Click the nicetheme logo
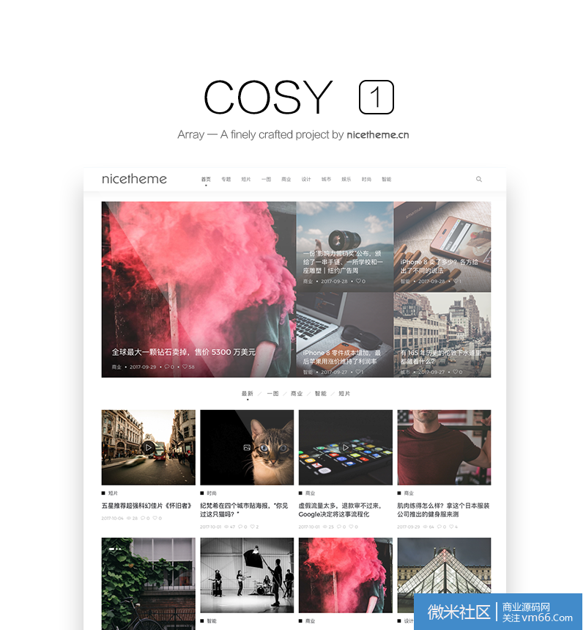586x630 pixels. pos(134,179)
